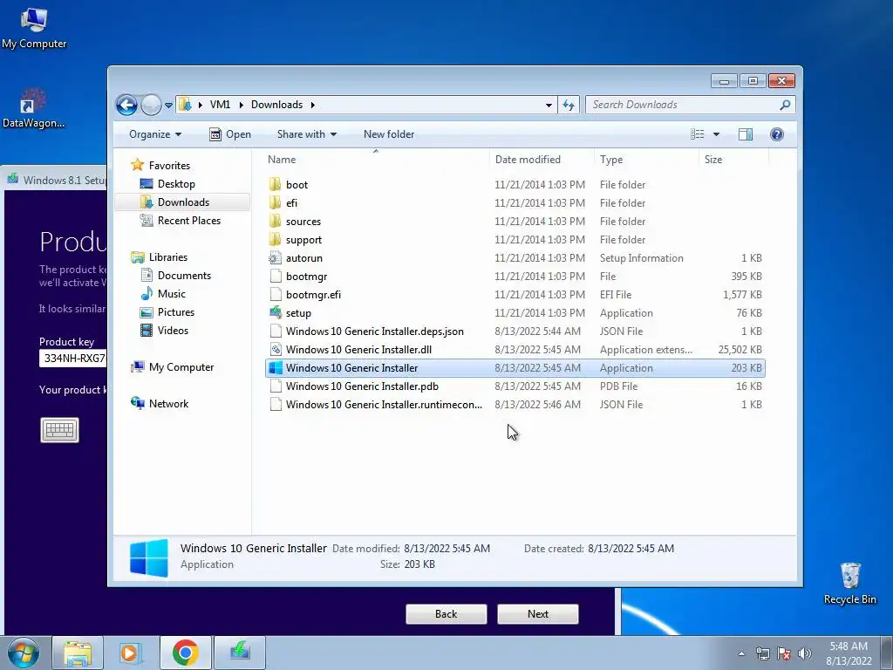
Task: Open My Computer desktop icon
Action: click(x=34, y=28)
